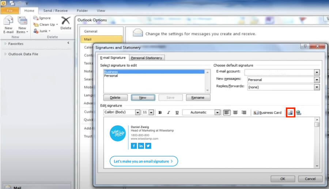The width and height of the screenshot is (329, 189).
Task: Click the Twitter icon in signature
Action: [148, 146]
